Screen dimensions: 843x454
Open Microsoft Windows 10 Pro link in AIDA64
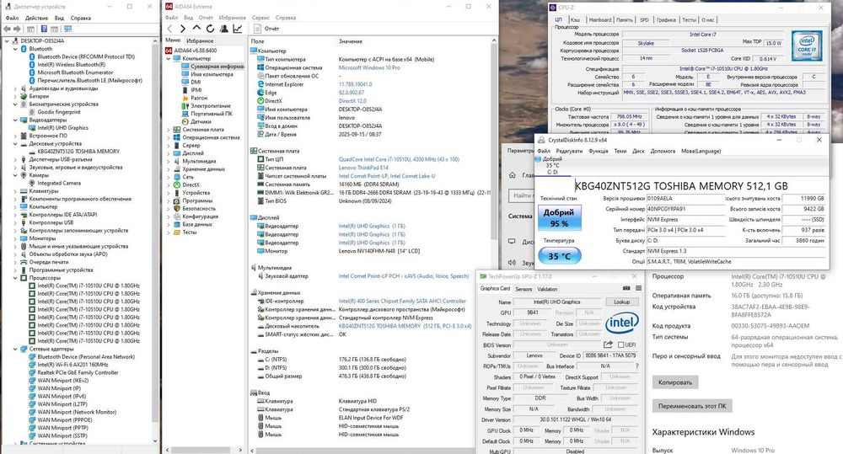click(369, 67)
